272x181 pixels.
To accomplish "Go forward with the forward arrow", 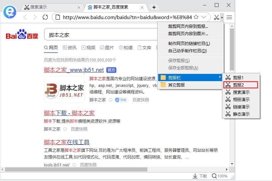I will tap(35, 17).
